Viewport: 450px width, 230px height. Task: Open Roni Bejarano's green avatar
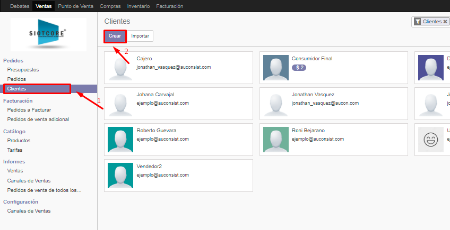tap(276, 139)
